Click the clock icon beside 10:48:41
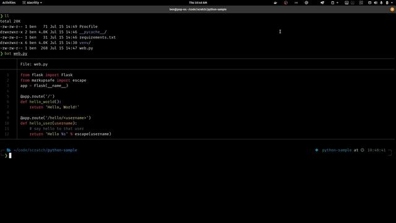 pos(363,150)
